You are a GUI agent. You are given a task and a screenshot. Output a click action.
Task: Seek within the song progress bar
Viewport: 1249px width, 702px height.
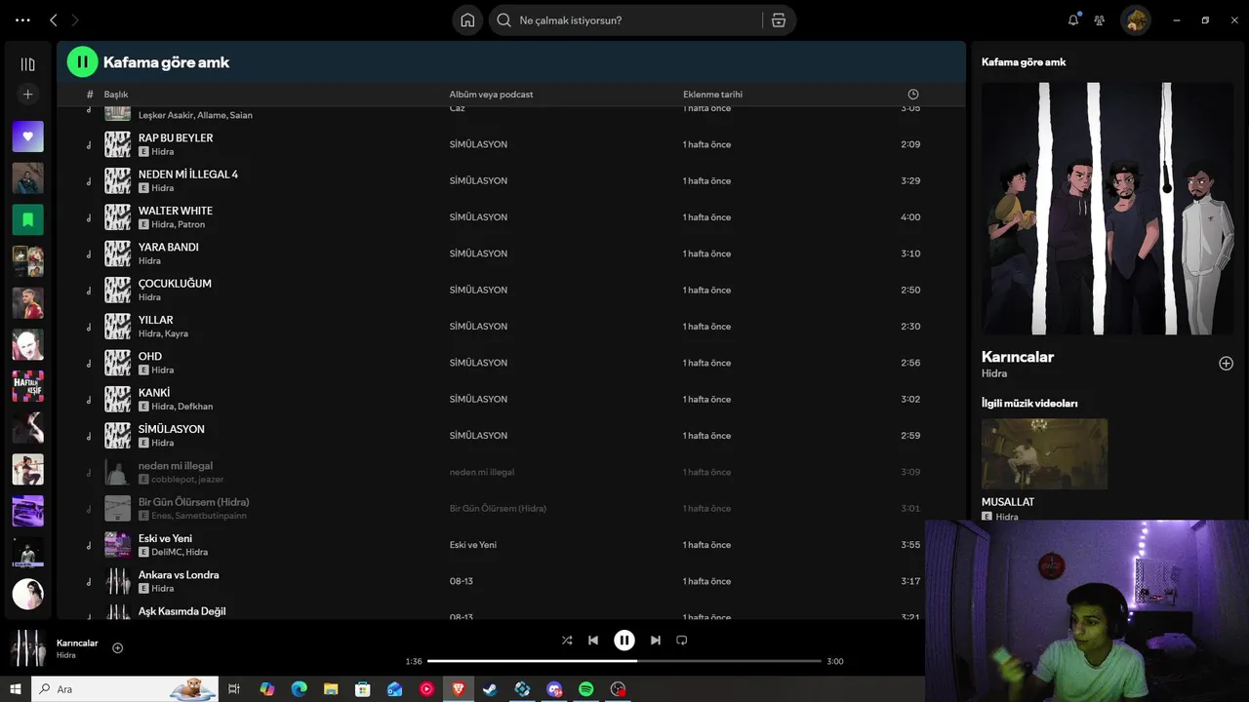coord(624,661)
